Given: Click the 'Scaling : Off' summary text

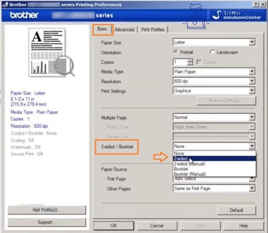Looking at the screenshot, I should (x=22, y=140).
